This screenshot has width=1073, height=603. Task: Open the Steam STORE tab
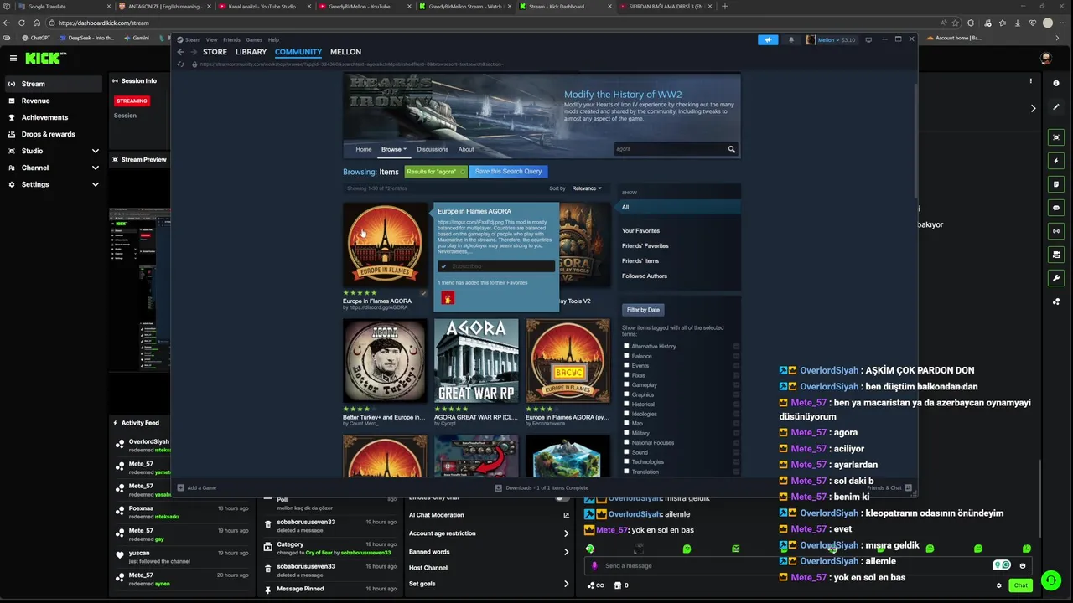coord(215,52)
